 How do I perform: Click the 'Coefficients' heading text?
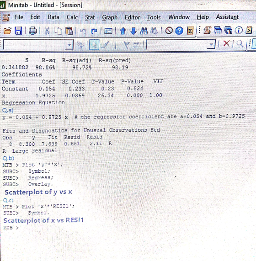coord(21,75)
